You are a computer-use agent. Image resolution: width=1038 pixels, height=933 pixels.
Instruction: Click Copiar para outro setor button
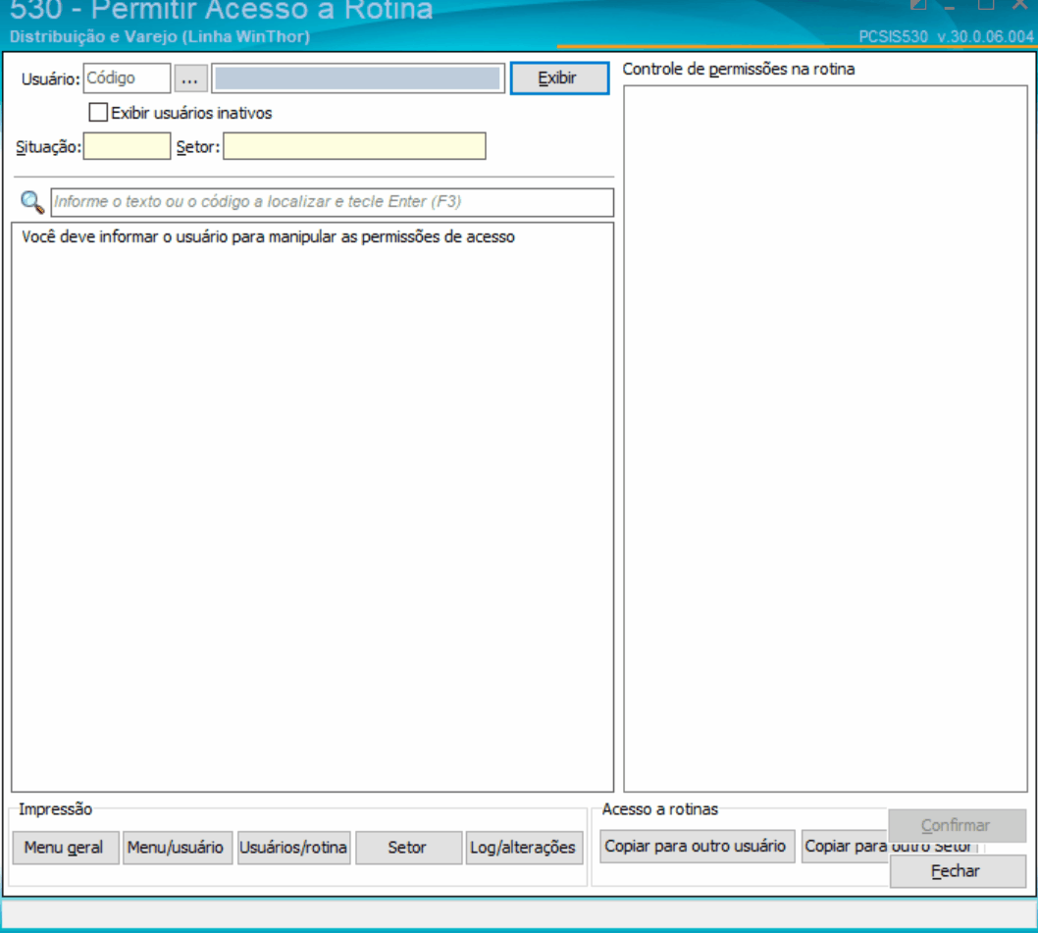[845, 847]
